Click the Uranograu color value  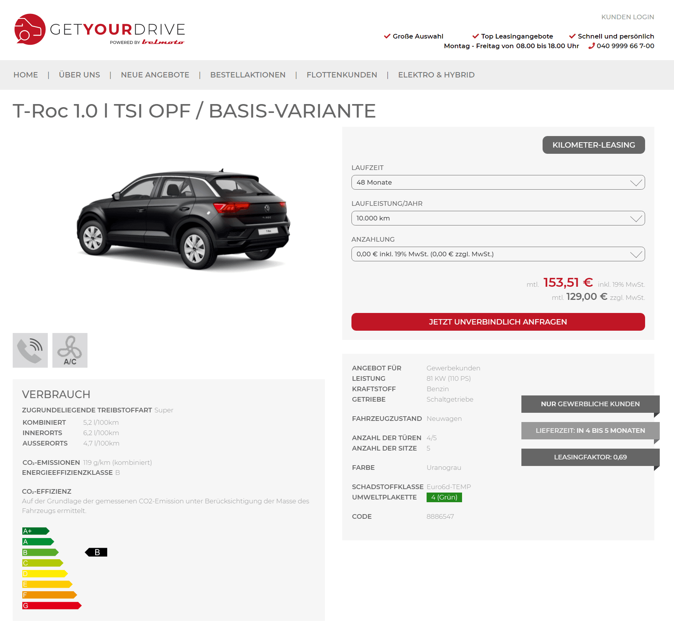[x=444, y=468]
